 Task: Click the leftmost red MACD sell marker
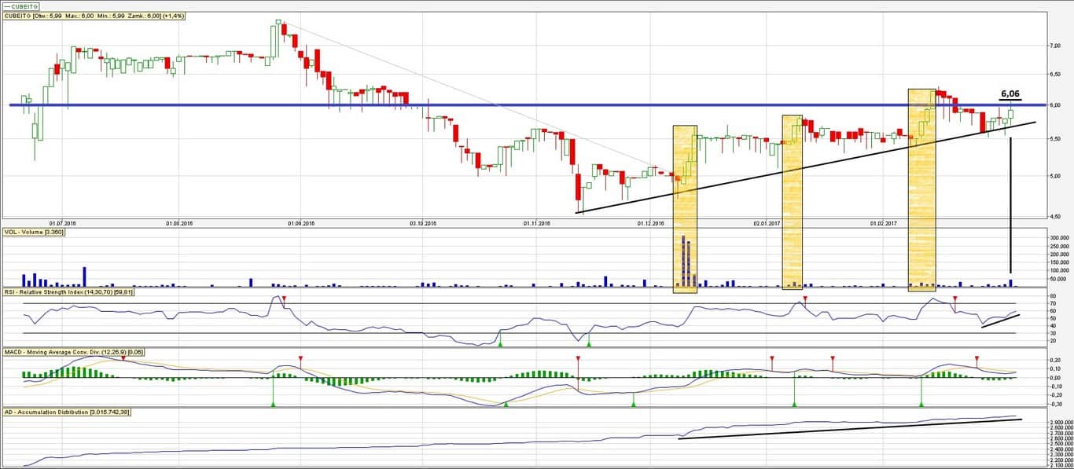(x=123, y=359)
